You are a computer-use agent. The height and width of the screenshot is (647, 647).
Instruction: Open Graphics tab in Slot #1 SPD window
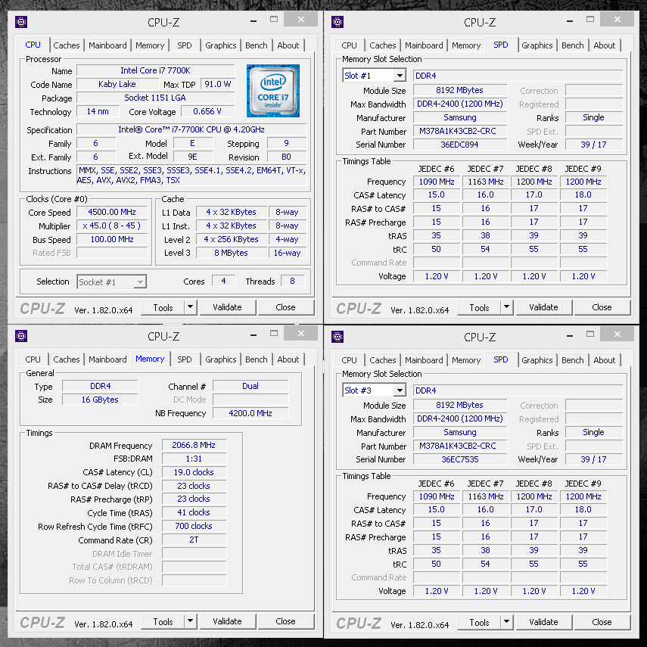[x=537, y=45]
